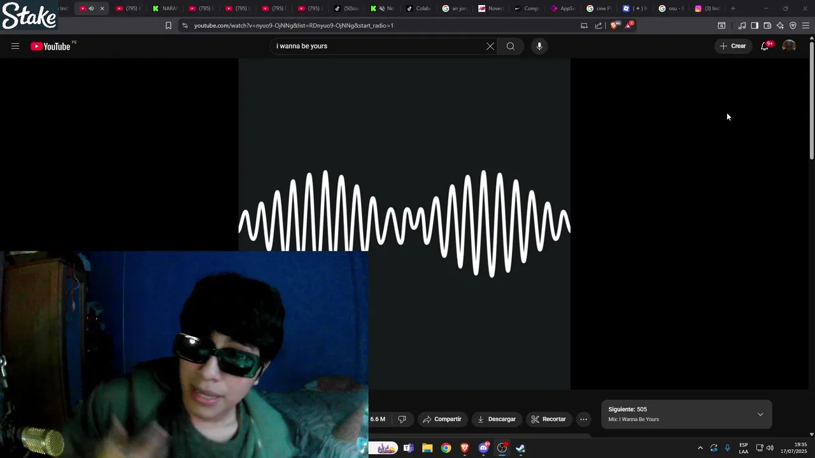Screen dimensions: 815x458
Task: Switch to the TikTok (50) tab
Action: [347, 8]
